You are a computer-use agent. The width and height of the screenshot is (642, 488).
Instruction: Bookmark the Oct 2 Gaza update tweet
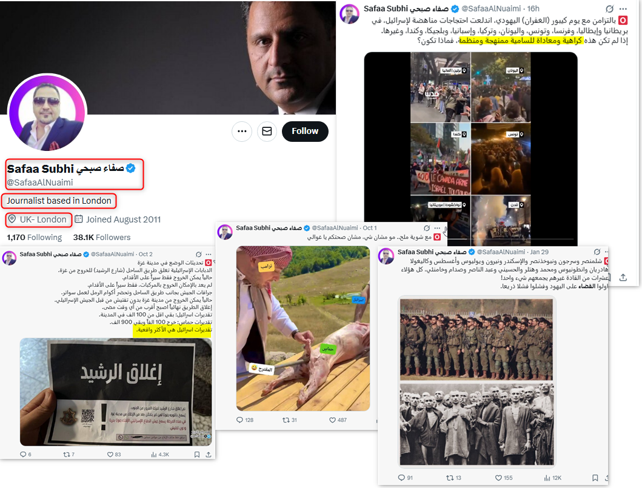point(197,455)
